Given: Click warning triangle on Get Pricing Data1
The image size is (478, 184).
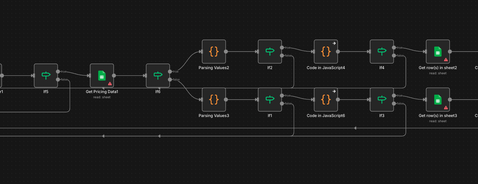Looking at the screenshot, I should [110, 83].
